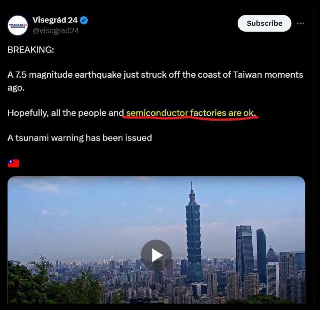Open the Visegrád 24 profile avatar

pos(18,25)
